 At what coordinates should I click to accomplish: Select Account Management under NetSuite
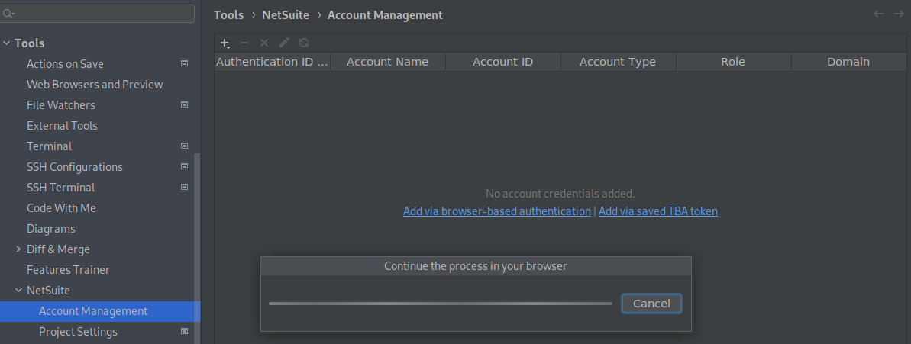tap(93, 311)
